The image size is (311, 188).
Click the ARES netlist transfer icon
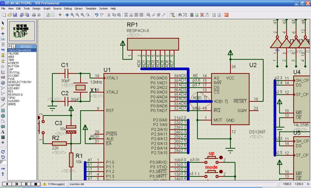226,15
